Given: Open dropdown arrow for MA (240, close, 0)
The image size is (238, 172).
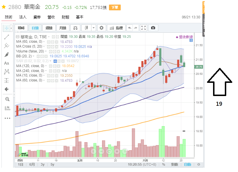Looking at the screenshot, I should (x=46, y=71).
